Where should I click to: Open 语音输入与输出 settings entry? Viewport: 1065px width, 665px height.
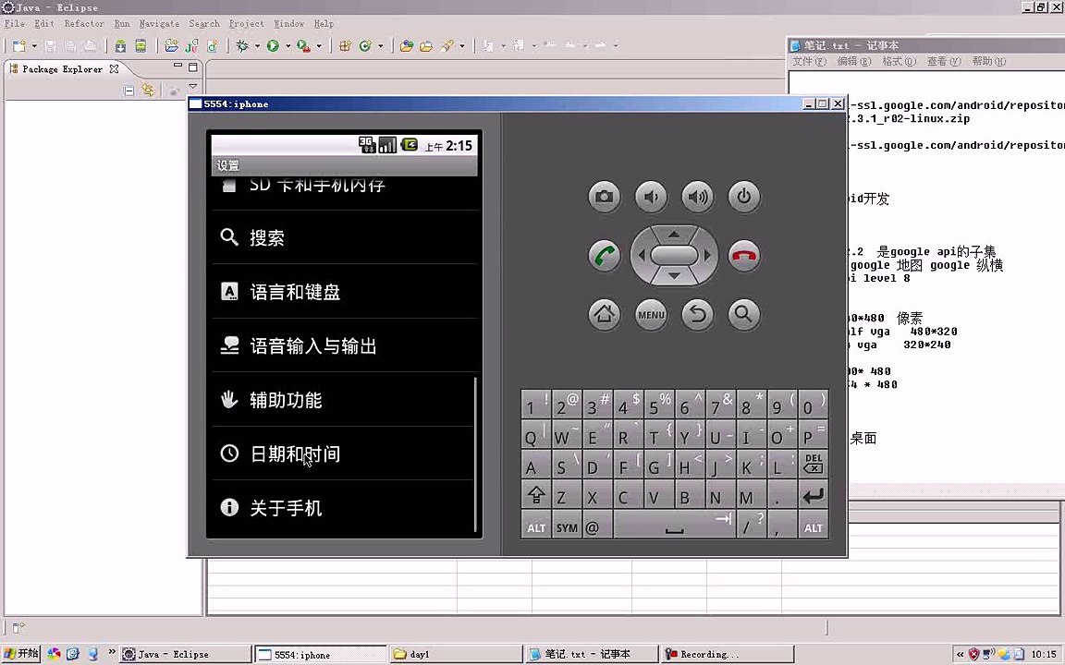pyautogui.click(x=344, y=346)
